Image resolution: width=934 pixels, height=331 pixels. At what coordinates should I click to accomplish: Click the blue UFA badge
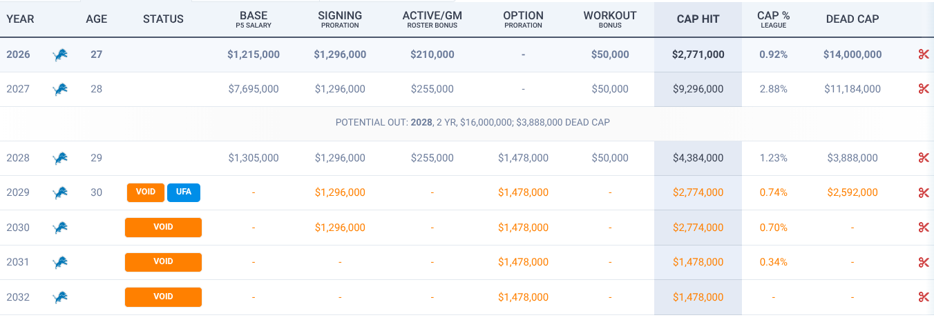(183, 192)
